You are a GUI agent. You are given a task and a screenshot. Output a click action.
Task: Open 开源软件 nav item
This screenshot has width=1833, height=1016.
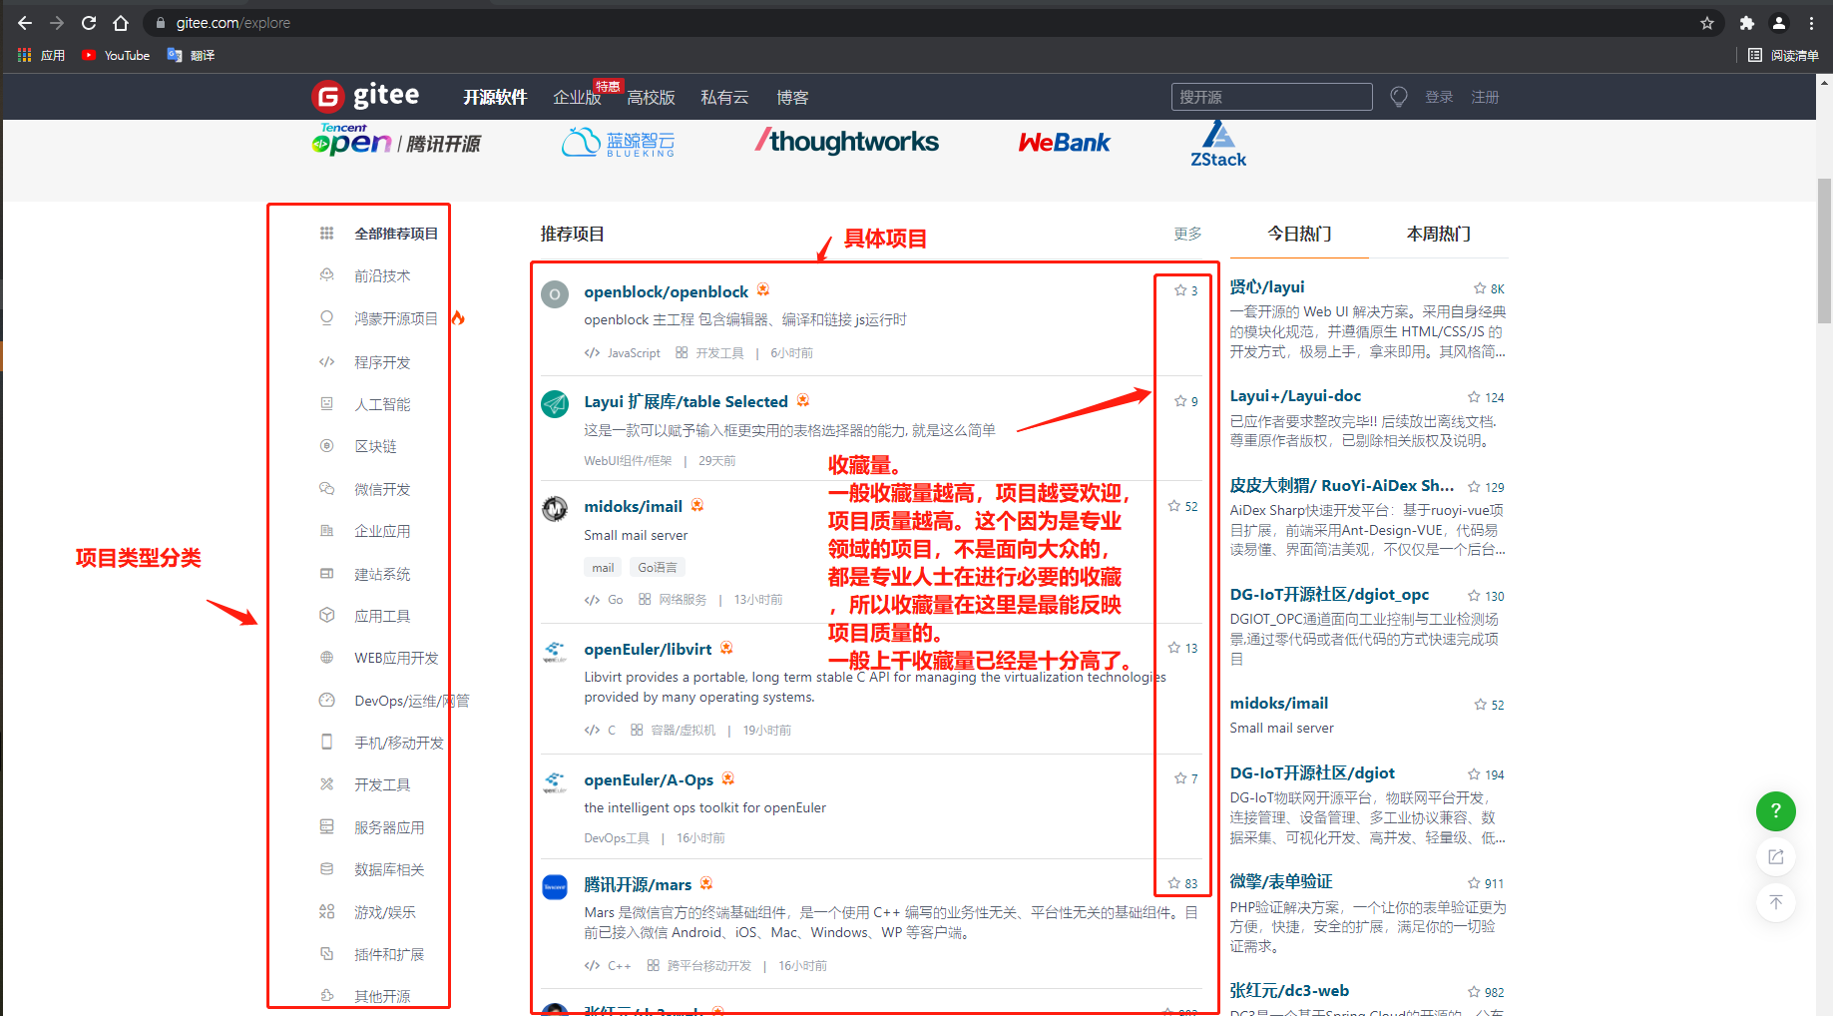[495, 97]
